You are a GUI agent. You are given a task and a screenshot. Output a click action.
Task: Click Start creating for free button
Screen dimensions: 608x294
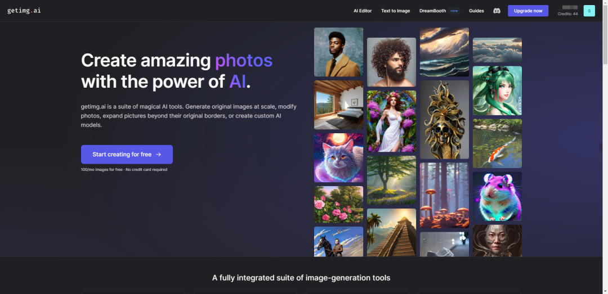(127, 154)
